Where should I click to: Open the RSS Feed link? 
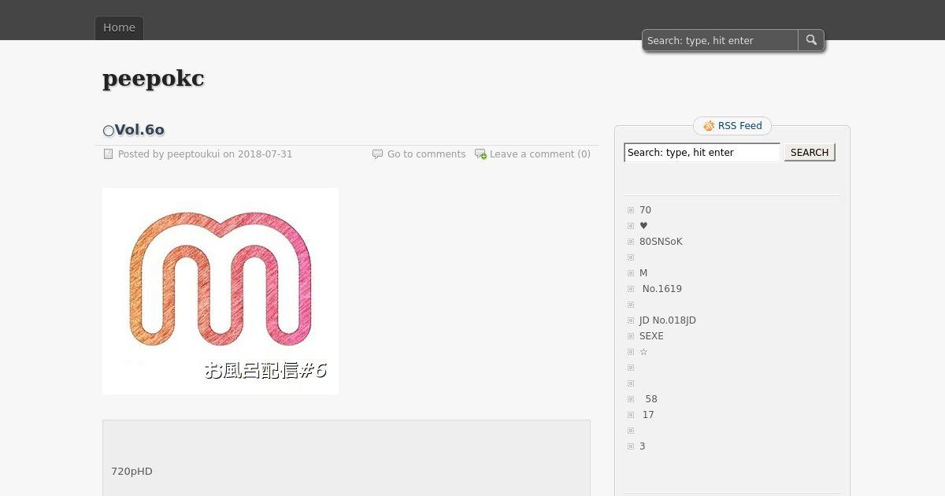point(739,126)
